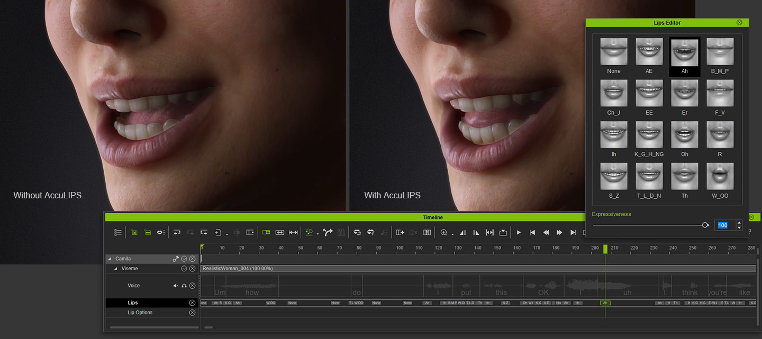This screenshot has width=762, height=339.
Task: Select the Voice track row
Action: 152,286
